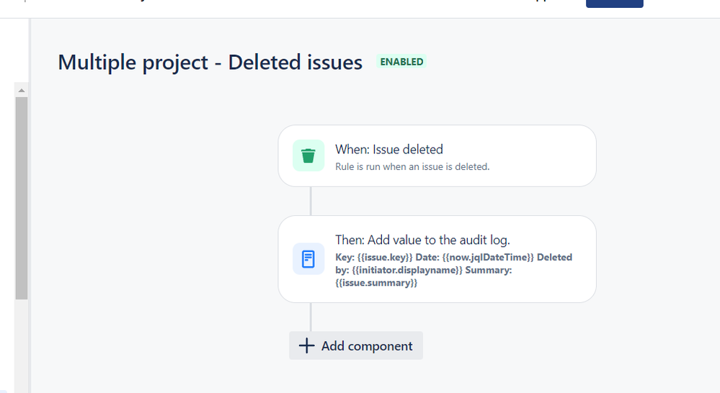
Task: Click the connector line above Add component
Action: click(x=311, y=317)
